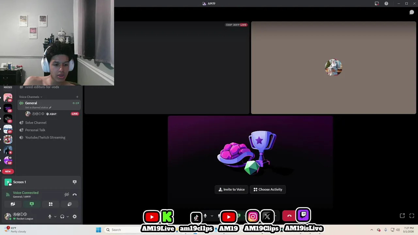Open Discord help question mark icon
This screenshot has height=235, width=418.
386,4
